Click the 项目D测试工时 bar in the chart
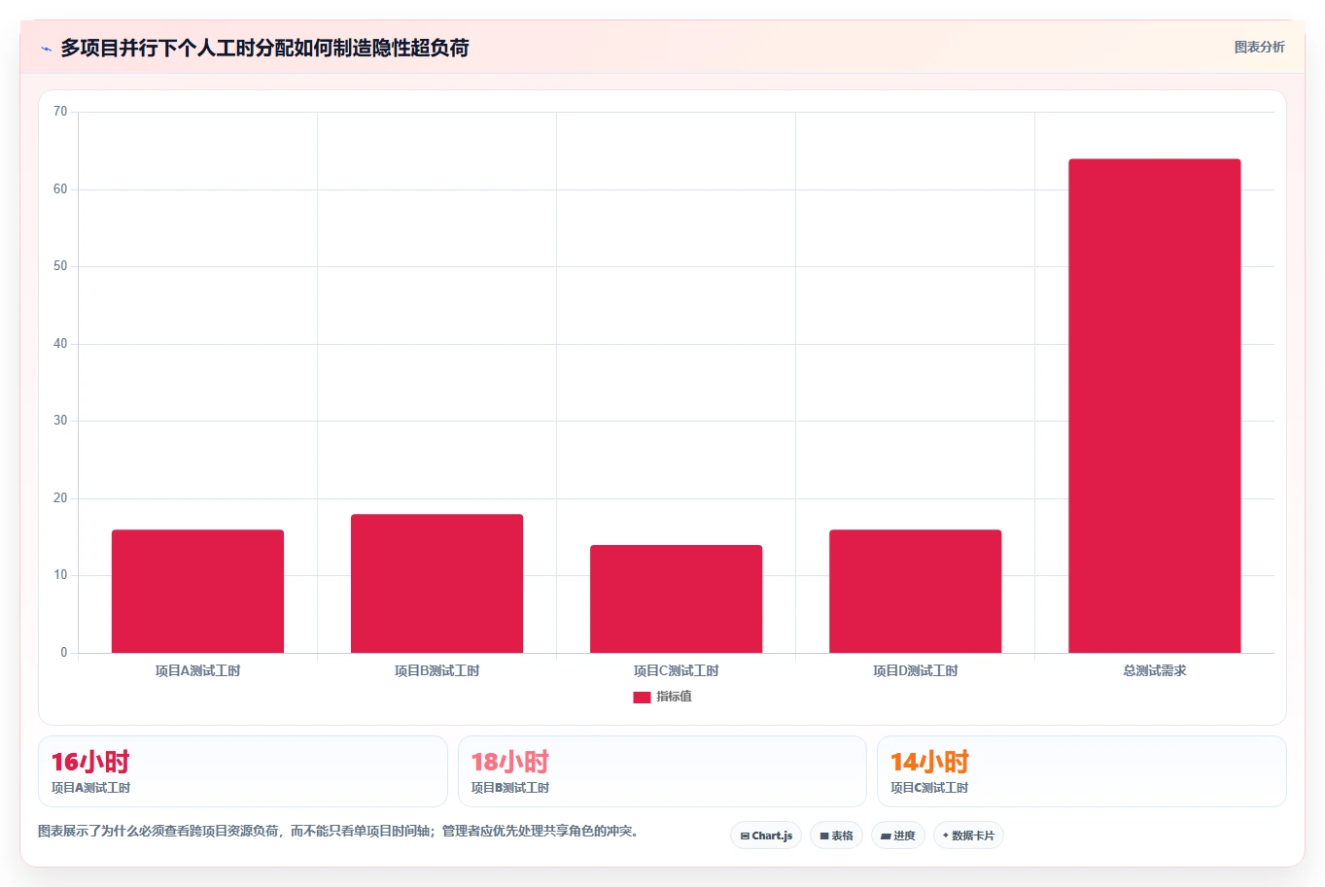This screenshot has width=1325, height=887. [x=915, y=591]
